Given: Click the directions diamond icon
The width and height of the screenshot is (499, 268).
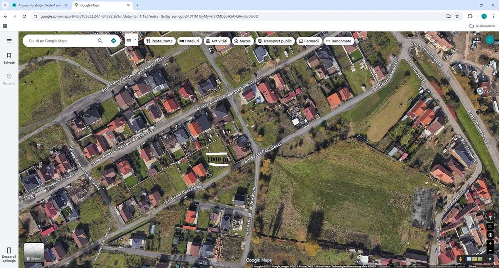Looking at the screenshot, I should coord(114,41).
